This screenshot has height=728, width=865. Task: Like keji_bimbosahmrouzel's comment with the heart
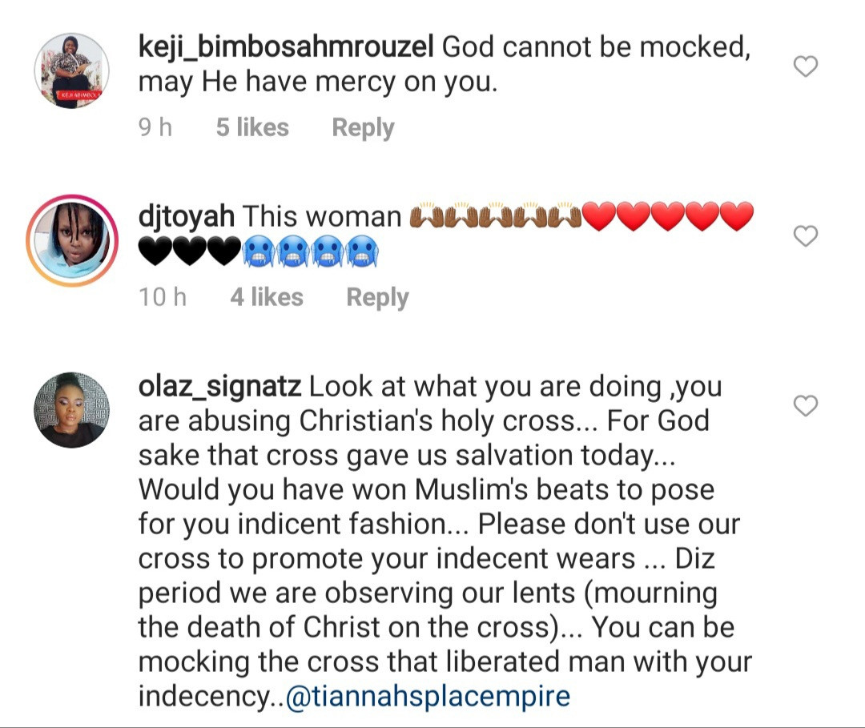point(805,67)
